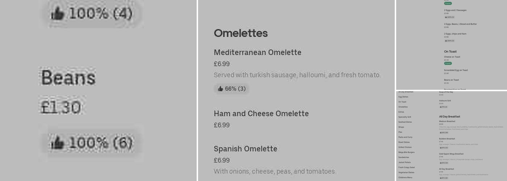This screenshot has height=181, width=507.
Task: Click the thumbs-up icon under Beans
Action: point(58,143)
